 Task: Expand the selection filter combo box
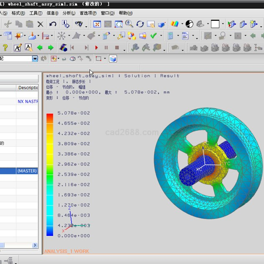[x=35, y=59]
